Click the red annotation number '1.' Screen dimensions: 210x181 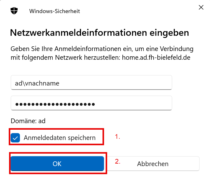click(x=117, y=137)
